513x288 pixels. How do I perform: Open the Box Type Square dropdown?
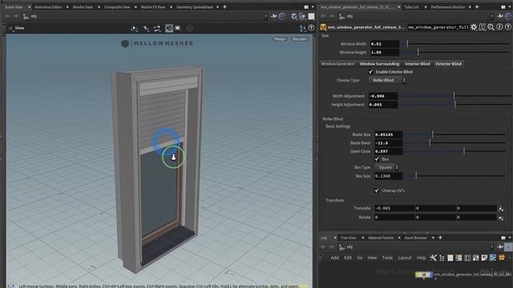click(386, 167)
